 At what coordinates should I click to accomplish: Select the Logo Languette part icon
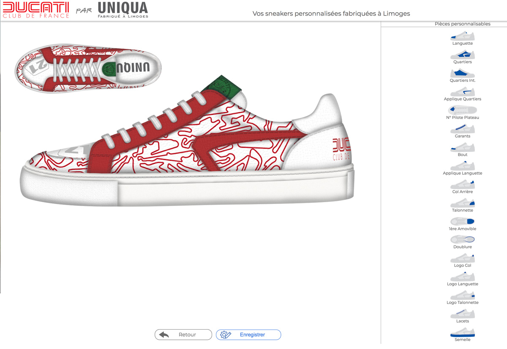pos(463,277)
